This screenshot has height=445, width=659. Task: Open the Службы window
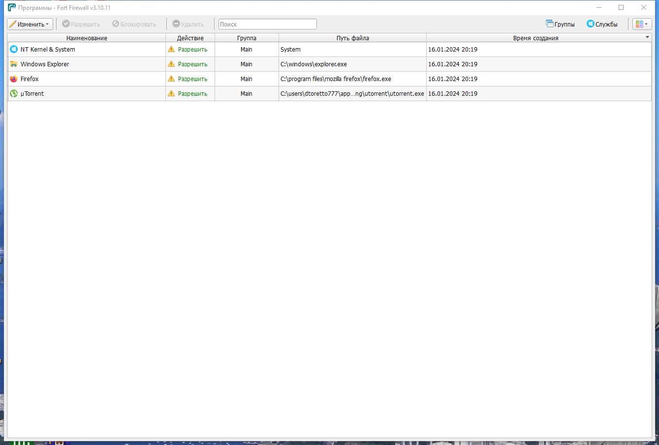[602, 24]
